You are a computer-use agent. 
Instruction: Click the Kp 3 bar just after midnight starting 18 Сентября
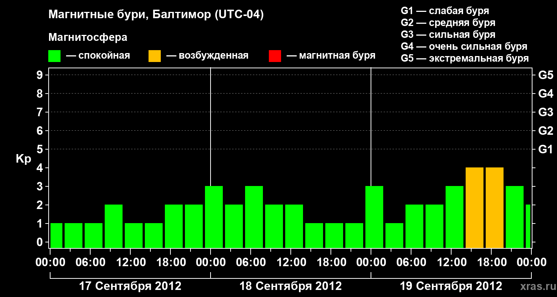(x=214, y=217)
